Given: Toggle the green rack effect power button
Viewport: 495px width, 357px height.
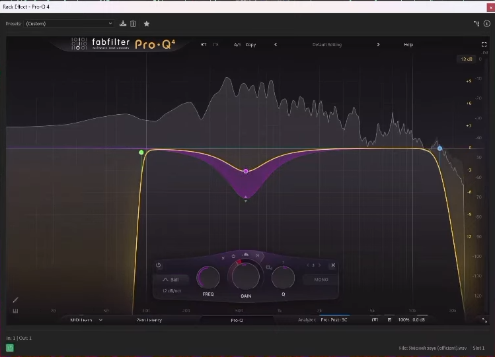Looking at the screenshot, I should [10, 348].
